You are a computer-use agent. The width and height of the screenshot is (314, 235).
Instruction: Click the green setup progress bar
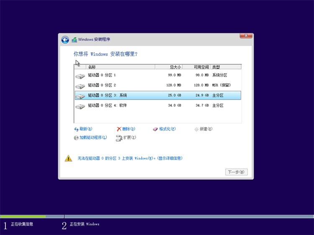(x=23, y=217)
